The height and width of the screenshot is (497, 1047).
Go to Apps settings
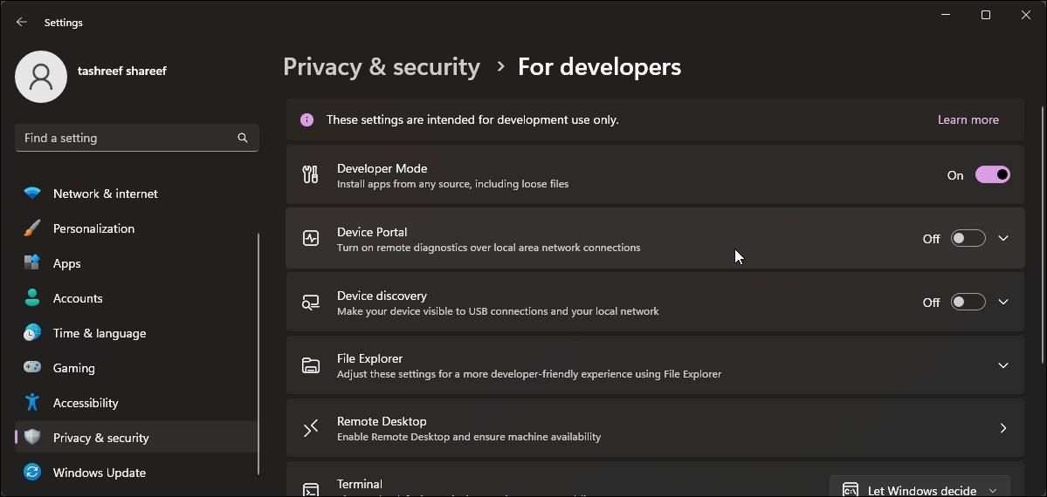[136, 263]
